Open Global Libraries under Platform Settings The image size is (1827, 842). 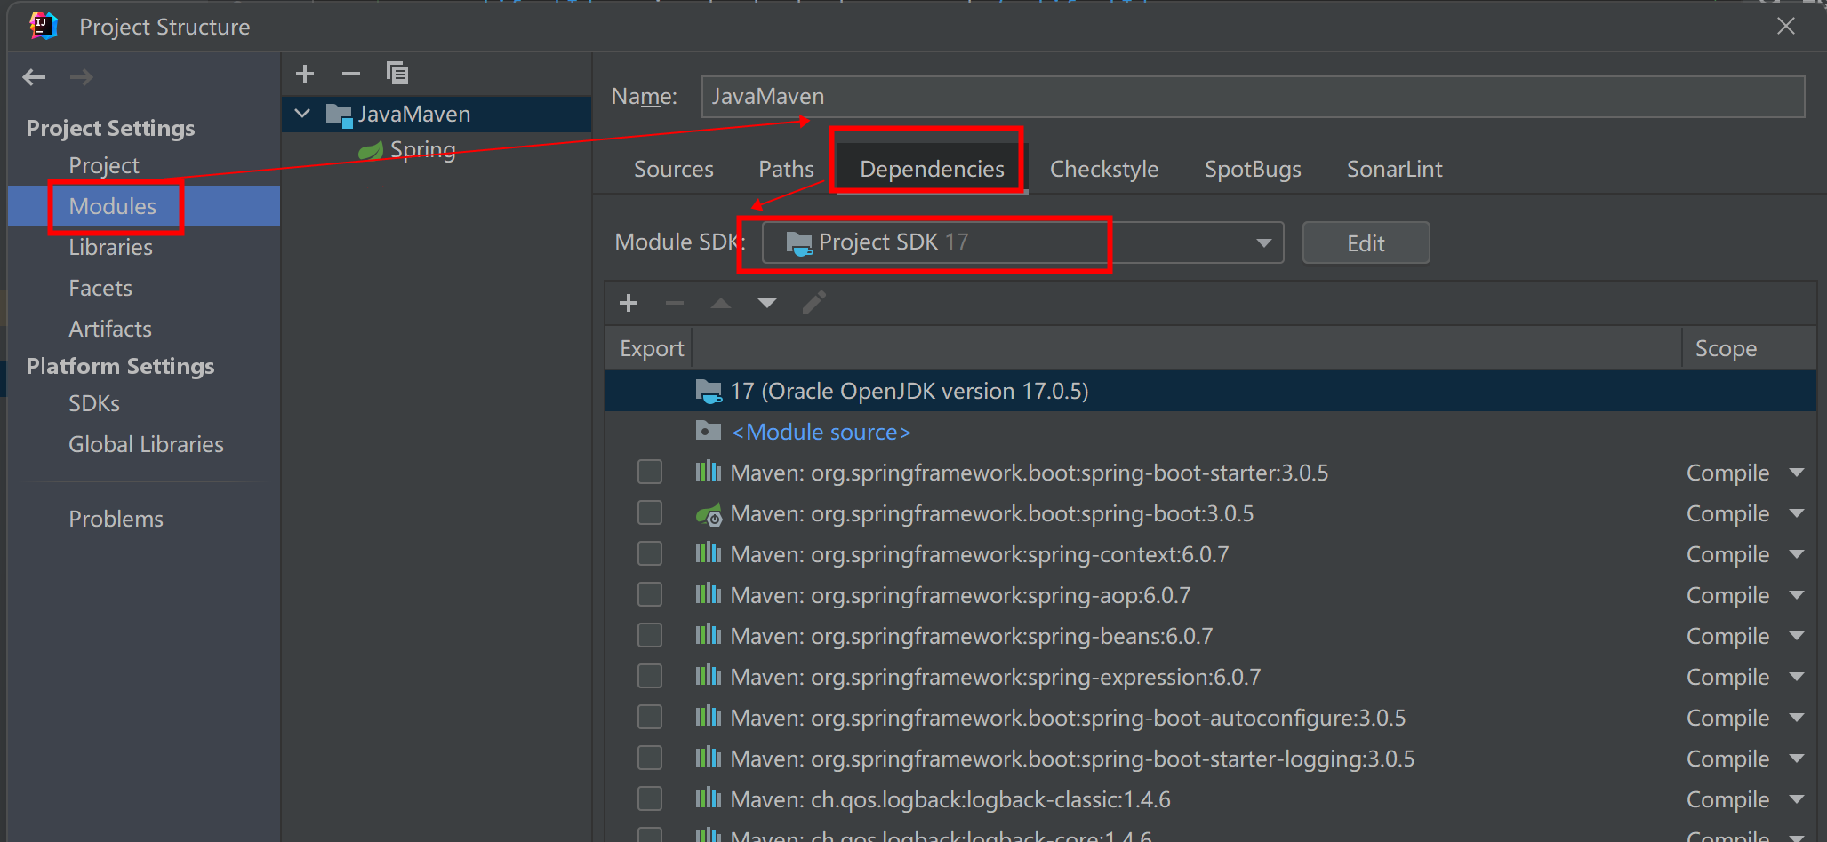click(x=146, y=444)
